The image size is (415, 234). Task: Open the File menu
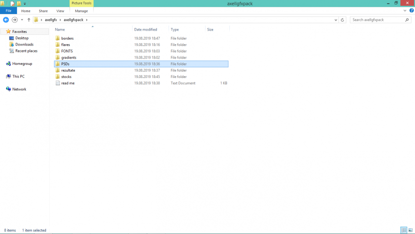9,11
